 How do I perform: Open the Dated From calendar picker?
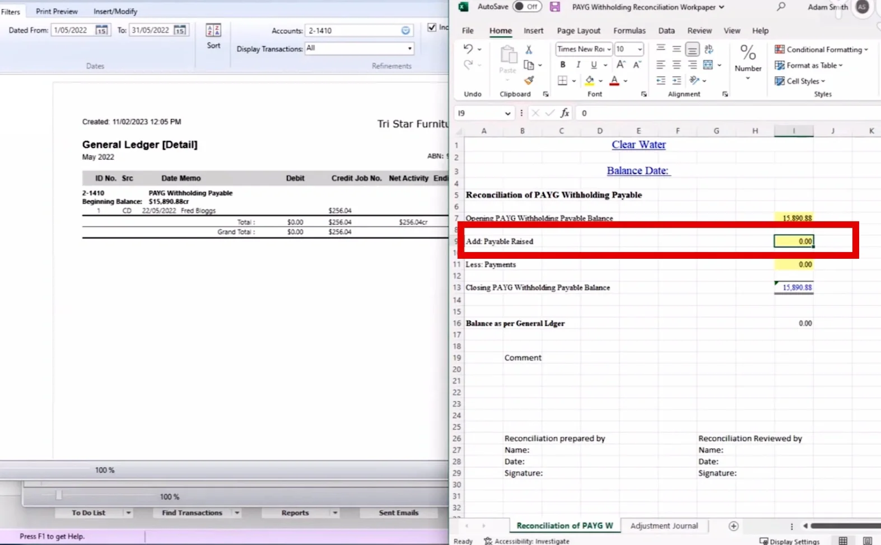[101, 30]
